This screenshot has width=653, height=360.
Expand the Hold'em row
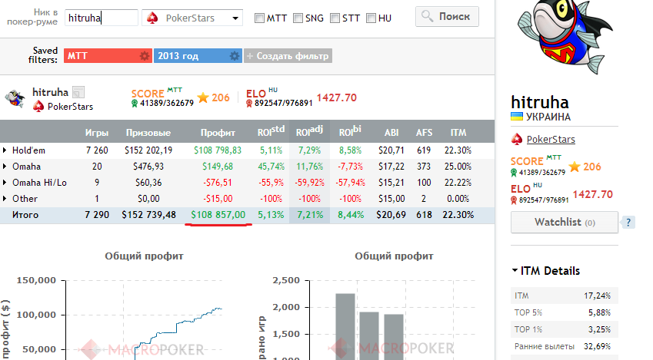click(5, 150)
